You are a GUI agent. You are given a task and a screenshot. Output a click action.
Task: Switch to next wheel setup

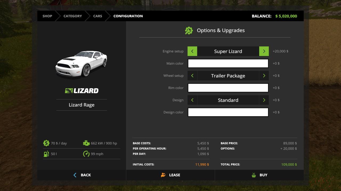point(264,76)
